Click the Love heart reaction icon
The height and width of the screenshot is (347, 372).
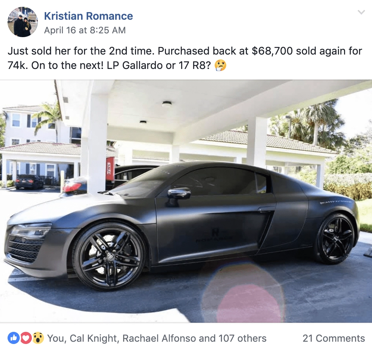click(26, 338)
